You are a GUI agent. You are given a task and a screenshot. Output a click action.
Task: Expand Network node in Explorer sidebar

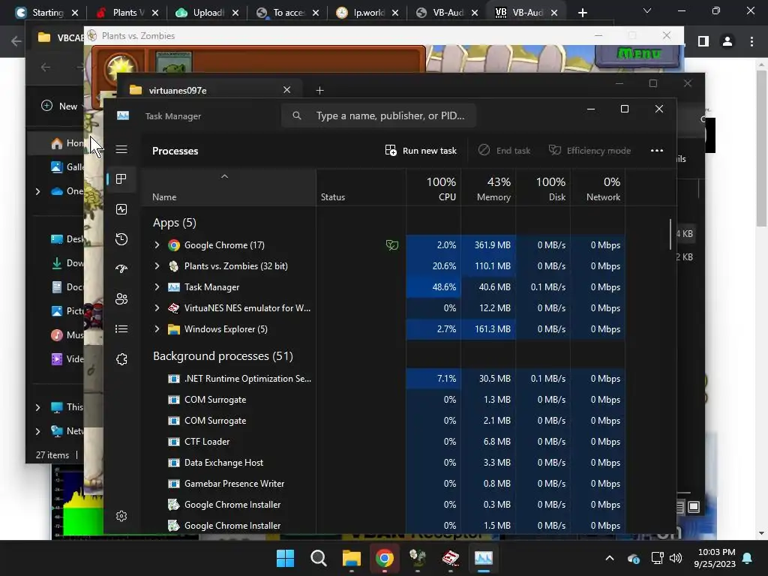pyautogui.click(x=37, y=431)
